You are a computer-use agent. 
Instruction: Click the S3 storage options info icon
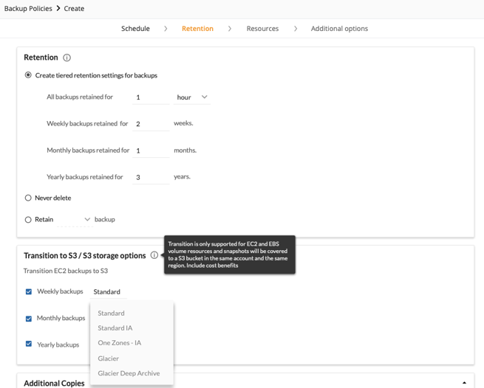[x=154, y=255]
